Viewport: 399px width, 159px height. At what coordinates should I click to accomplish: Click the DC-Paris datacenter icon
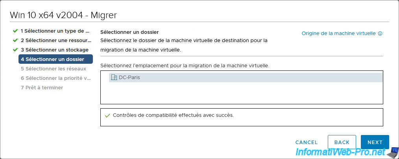(114, 78)
